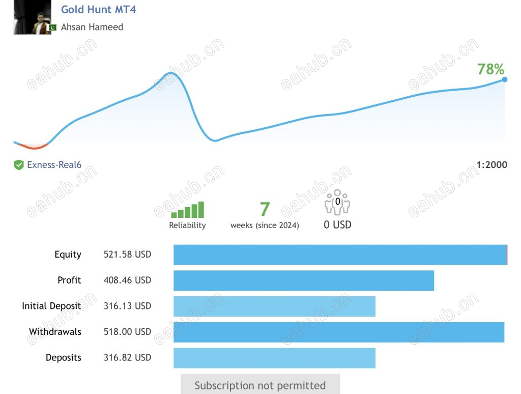Viewport: 521px width, 394px height.
Task: Click the 0 USD subscribers funds label
Action: pyautogui.click(x=337, y=224)
